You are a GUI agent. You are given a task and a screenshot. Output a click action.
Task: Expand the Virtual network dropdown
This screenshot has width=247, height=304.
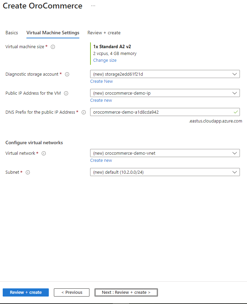[x=165, y=153]
